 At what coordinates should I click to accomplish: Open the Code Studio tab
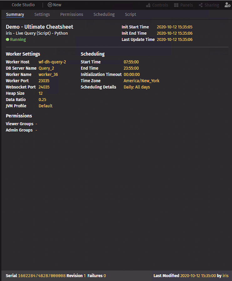click(23, 5)
